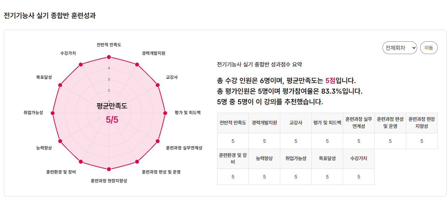Click the 훈련과정 실무연계성 radar data point
Screen dimensions: 447x199
158,141
